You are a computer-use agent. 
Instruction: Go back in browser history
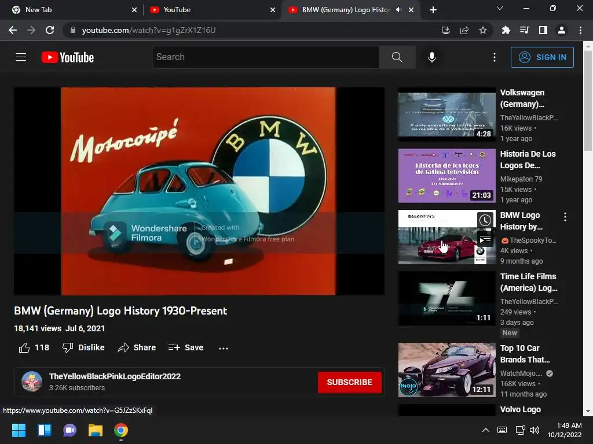[13, 30]
